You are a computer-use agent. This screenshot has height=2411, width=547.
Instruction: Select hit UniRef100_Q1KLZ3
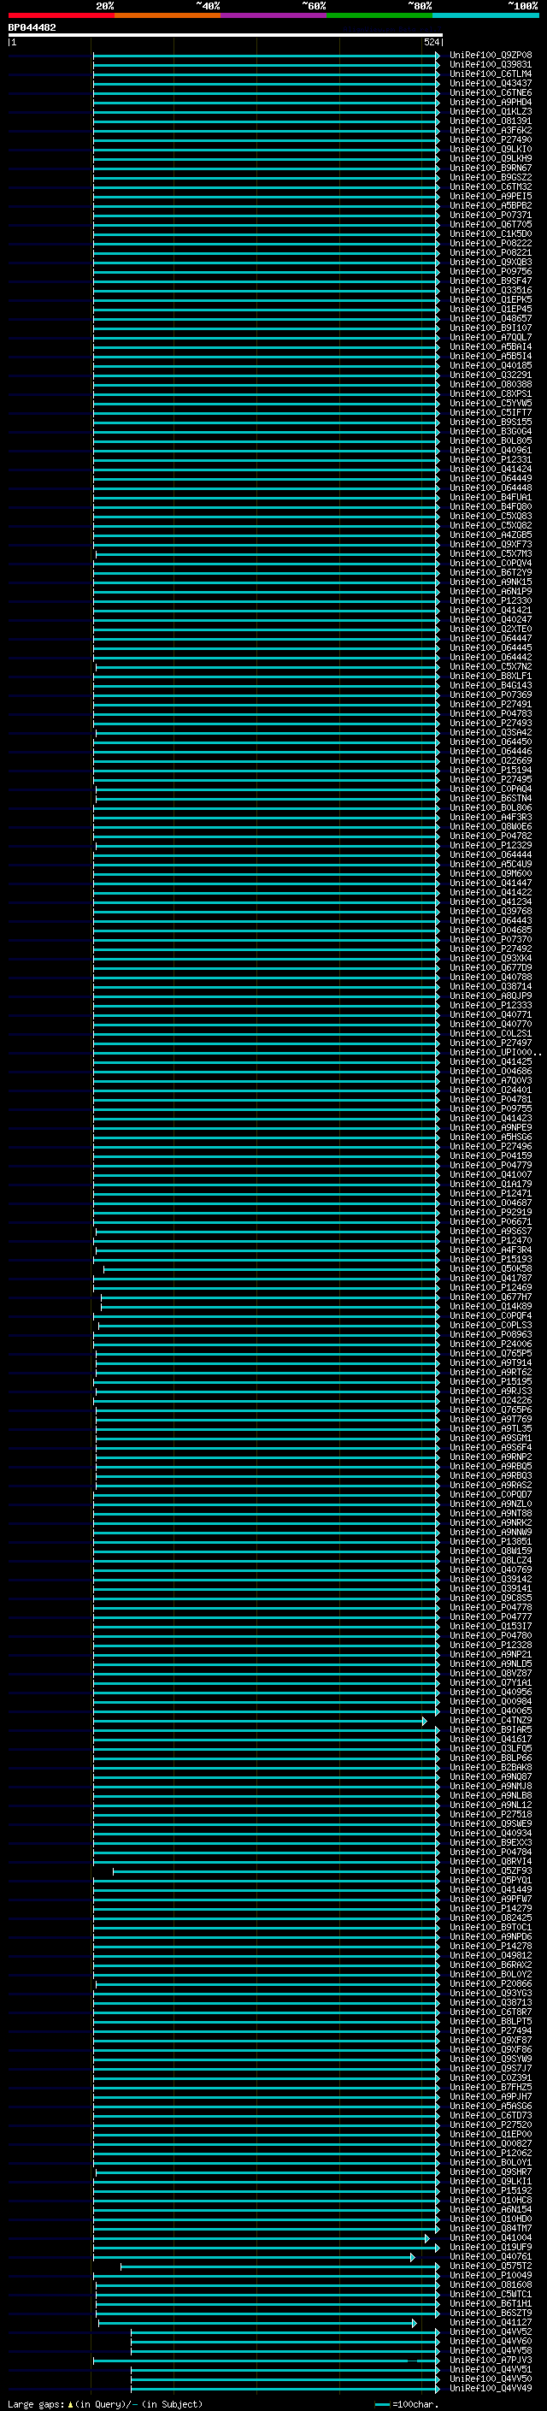(x=491, y=111)
